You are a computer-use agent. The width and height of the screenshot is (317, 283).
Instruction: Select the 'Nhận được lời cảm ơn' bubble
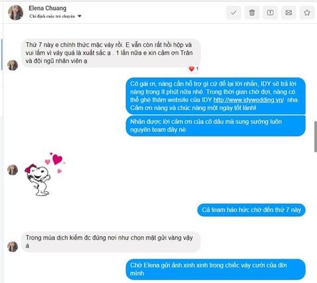[215, 126]
